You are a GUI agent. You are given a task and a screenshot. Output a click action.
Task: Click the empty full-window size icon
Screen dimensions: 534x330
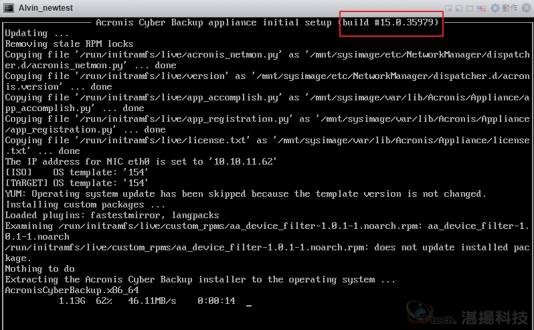pos(470,8)
